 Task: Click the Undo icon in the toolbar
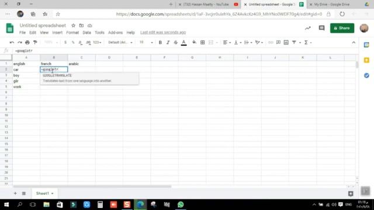click(x=12, y=43)
